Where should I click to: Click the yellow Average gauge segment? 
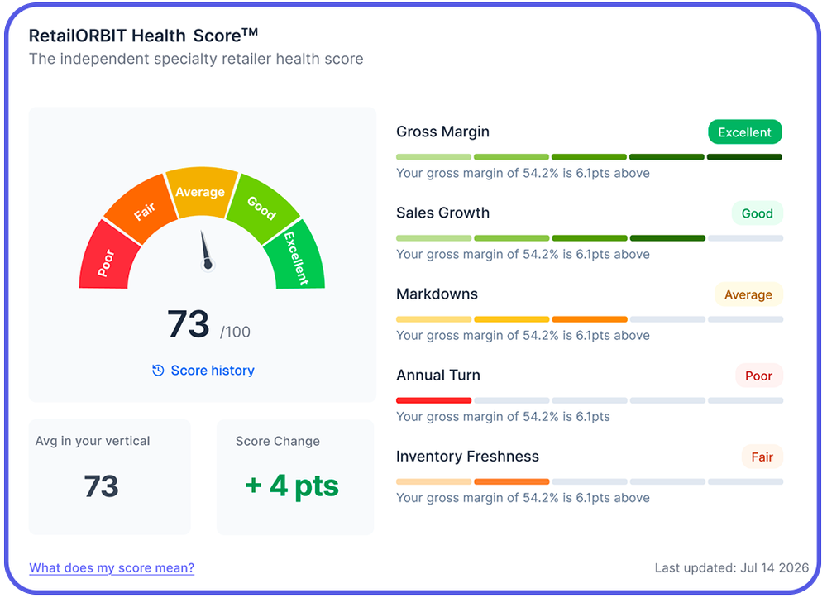201,191
